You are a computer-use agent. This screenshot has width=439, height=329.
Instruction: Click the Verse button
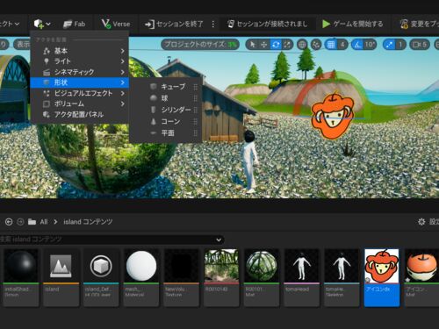[116, 24]
